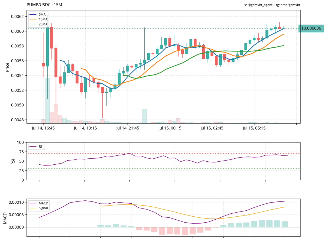Click the tallest teal volume bar
This screenshot has height=241, width=325.
click(47, 100)
